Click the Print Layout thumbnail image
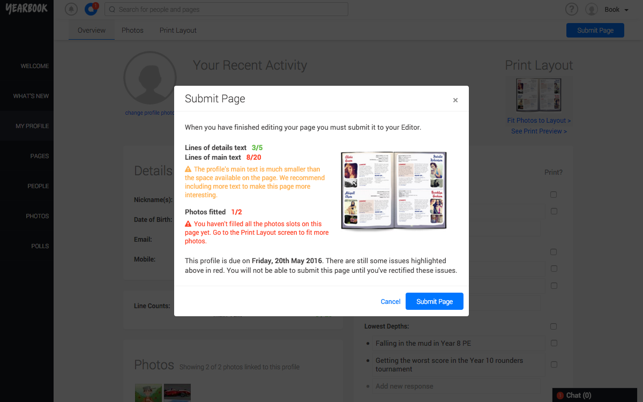The image size is (643, 402). tap(539, 95)
